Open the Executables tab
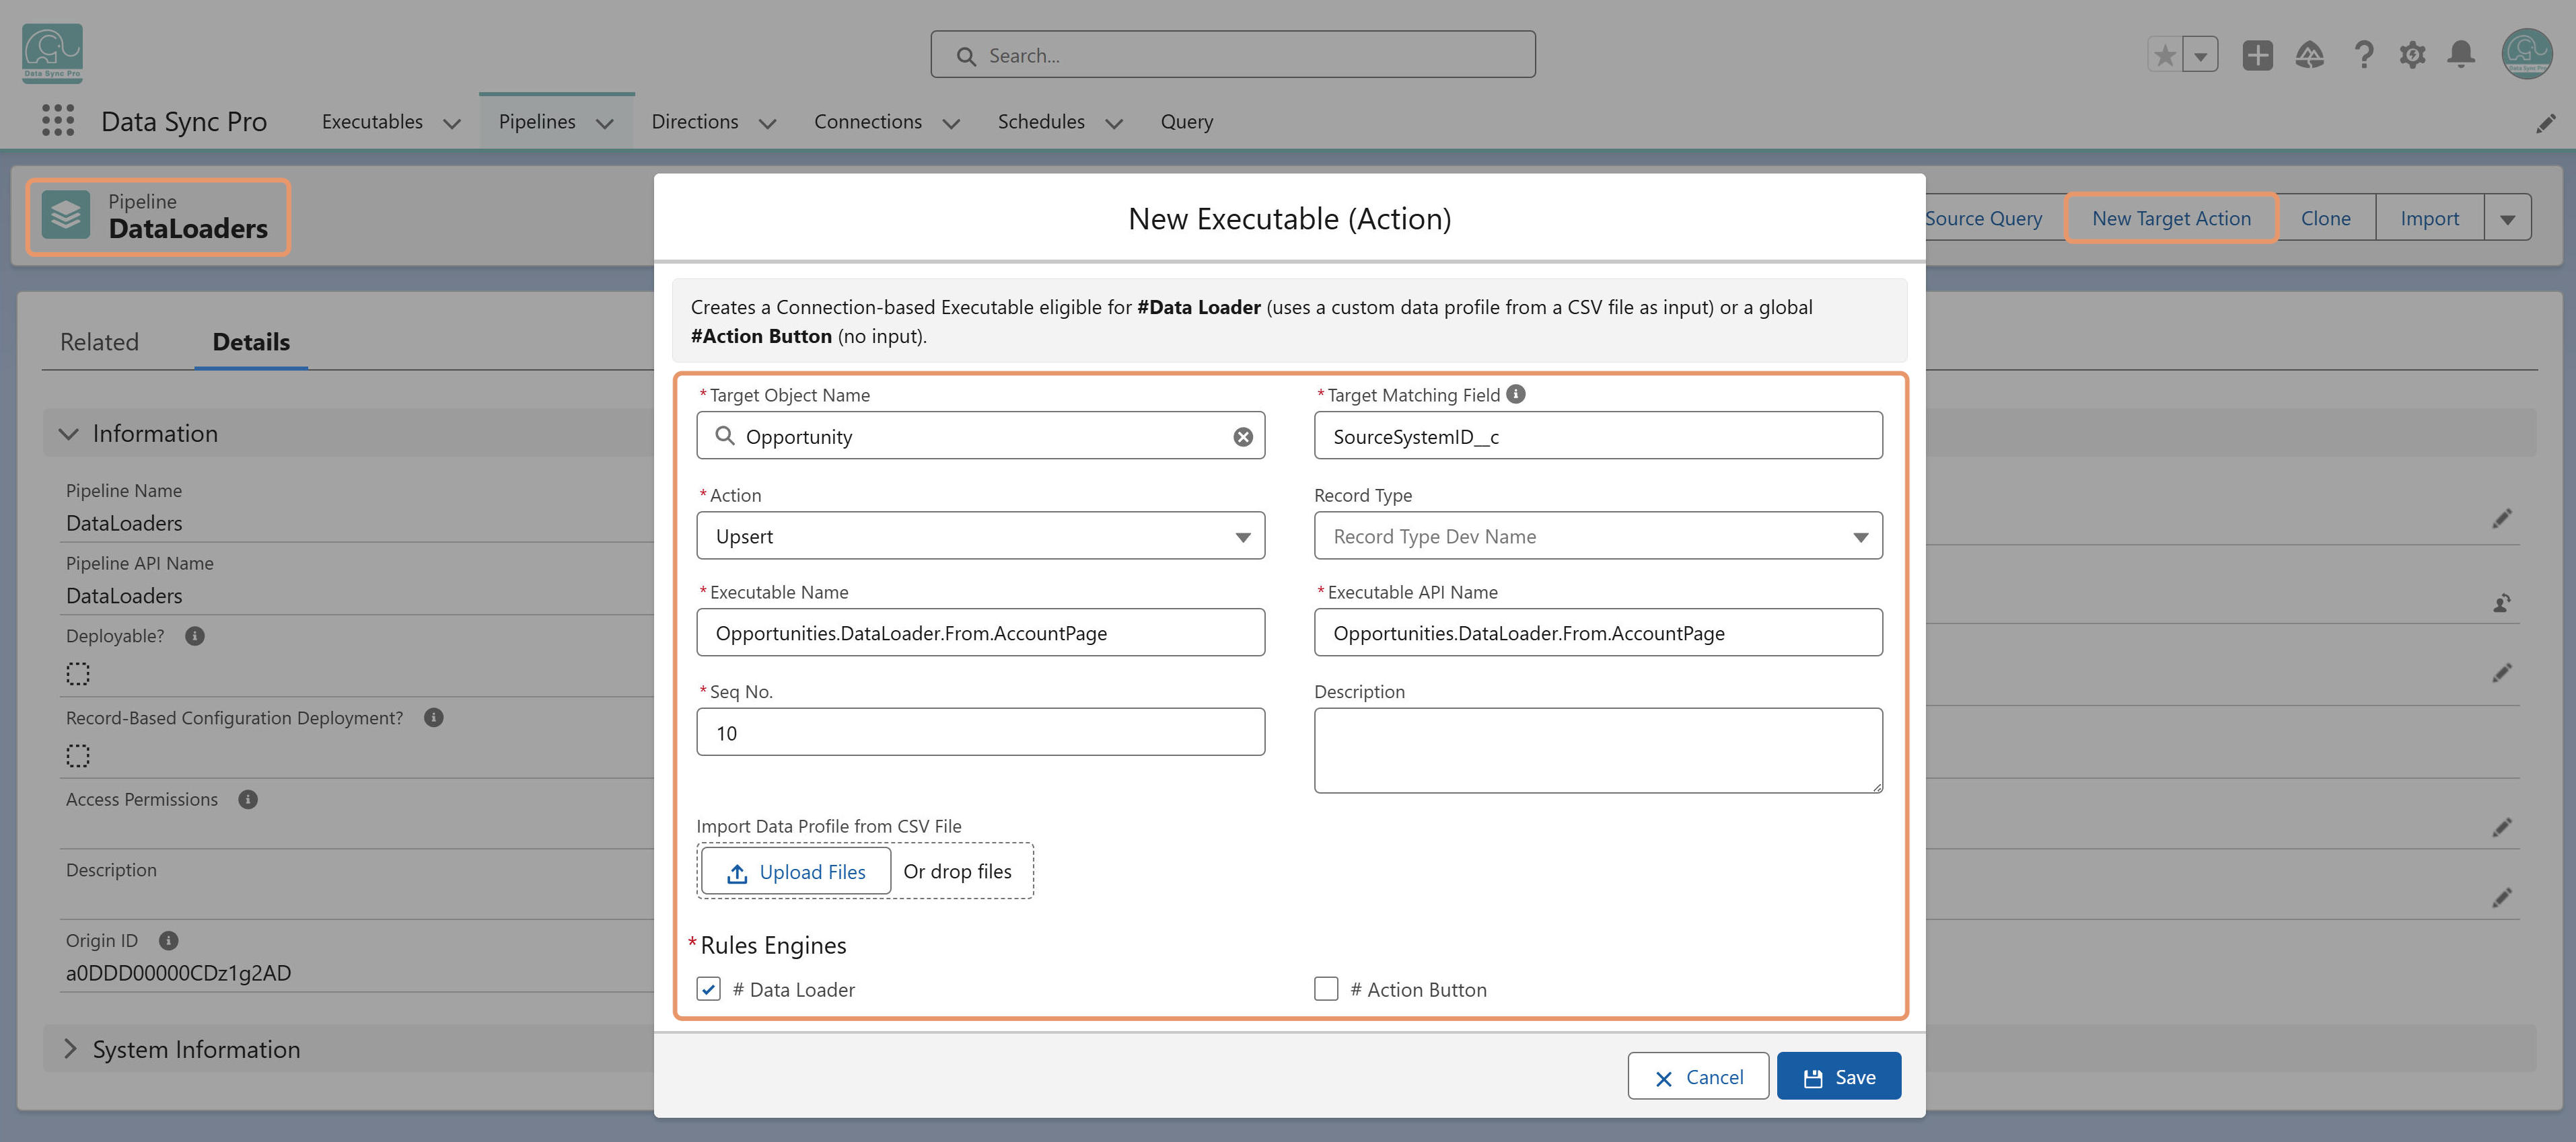The width and height of the screenshot is (2576, 1142). click(372, 121)
